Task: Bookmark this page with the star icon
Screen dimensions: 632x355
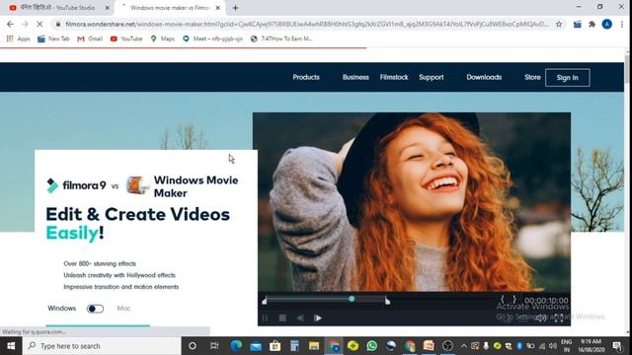Action: pyautogui.click(x=559, y=24)
